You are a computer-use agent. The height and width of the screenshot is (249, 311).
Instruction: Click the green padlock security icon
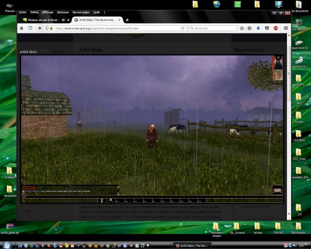click(51, 28)
